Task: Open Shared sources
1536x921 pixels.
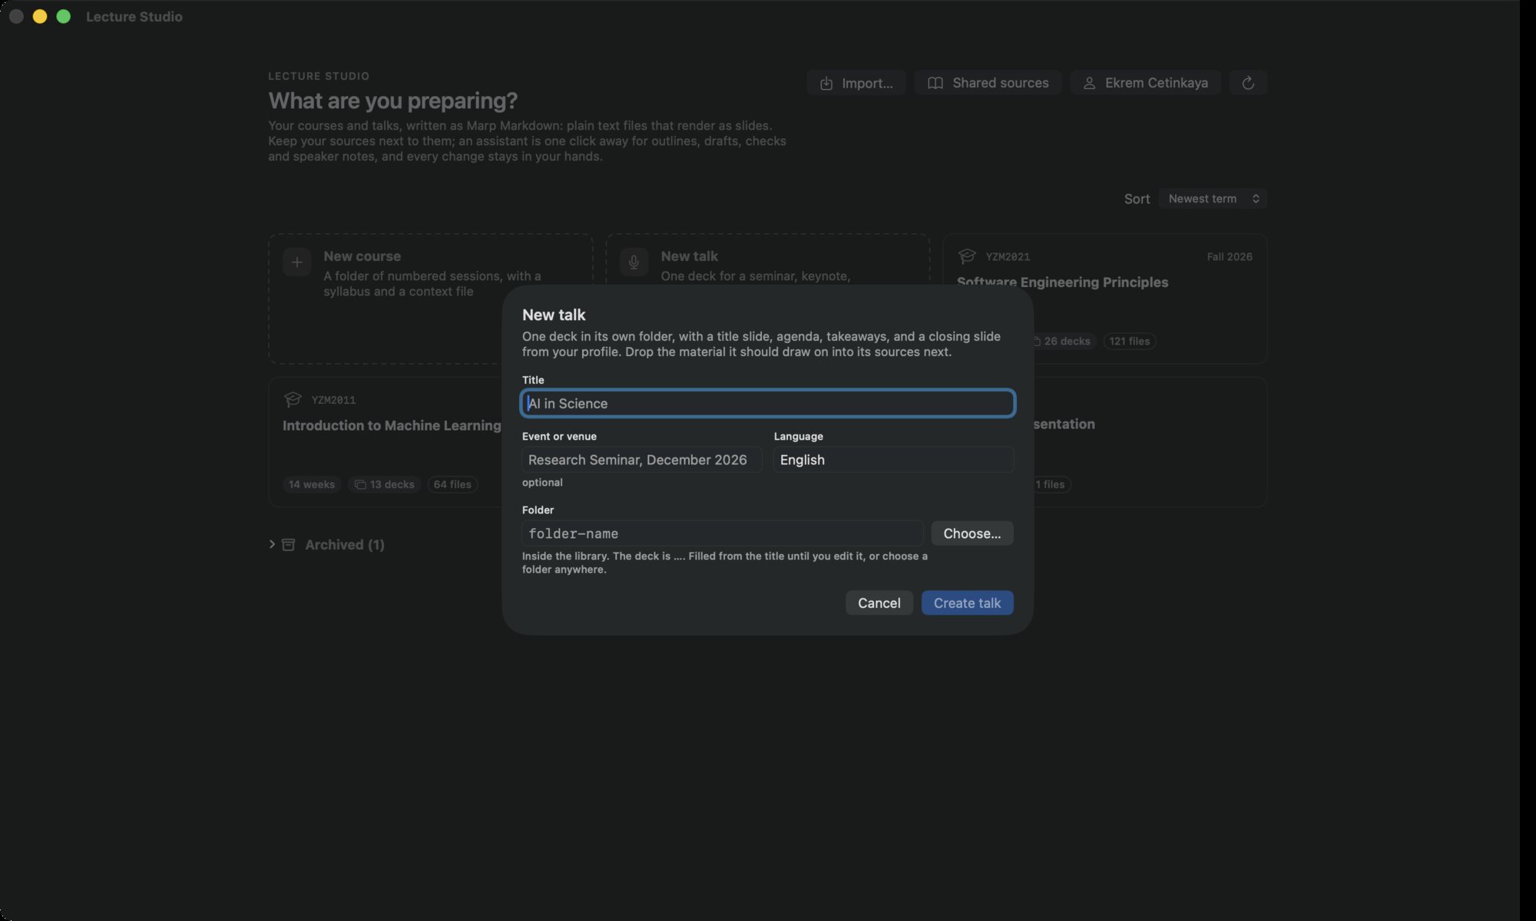Action: (988, 83)
